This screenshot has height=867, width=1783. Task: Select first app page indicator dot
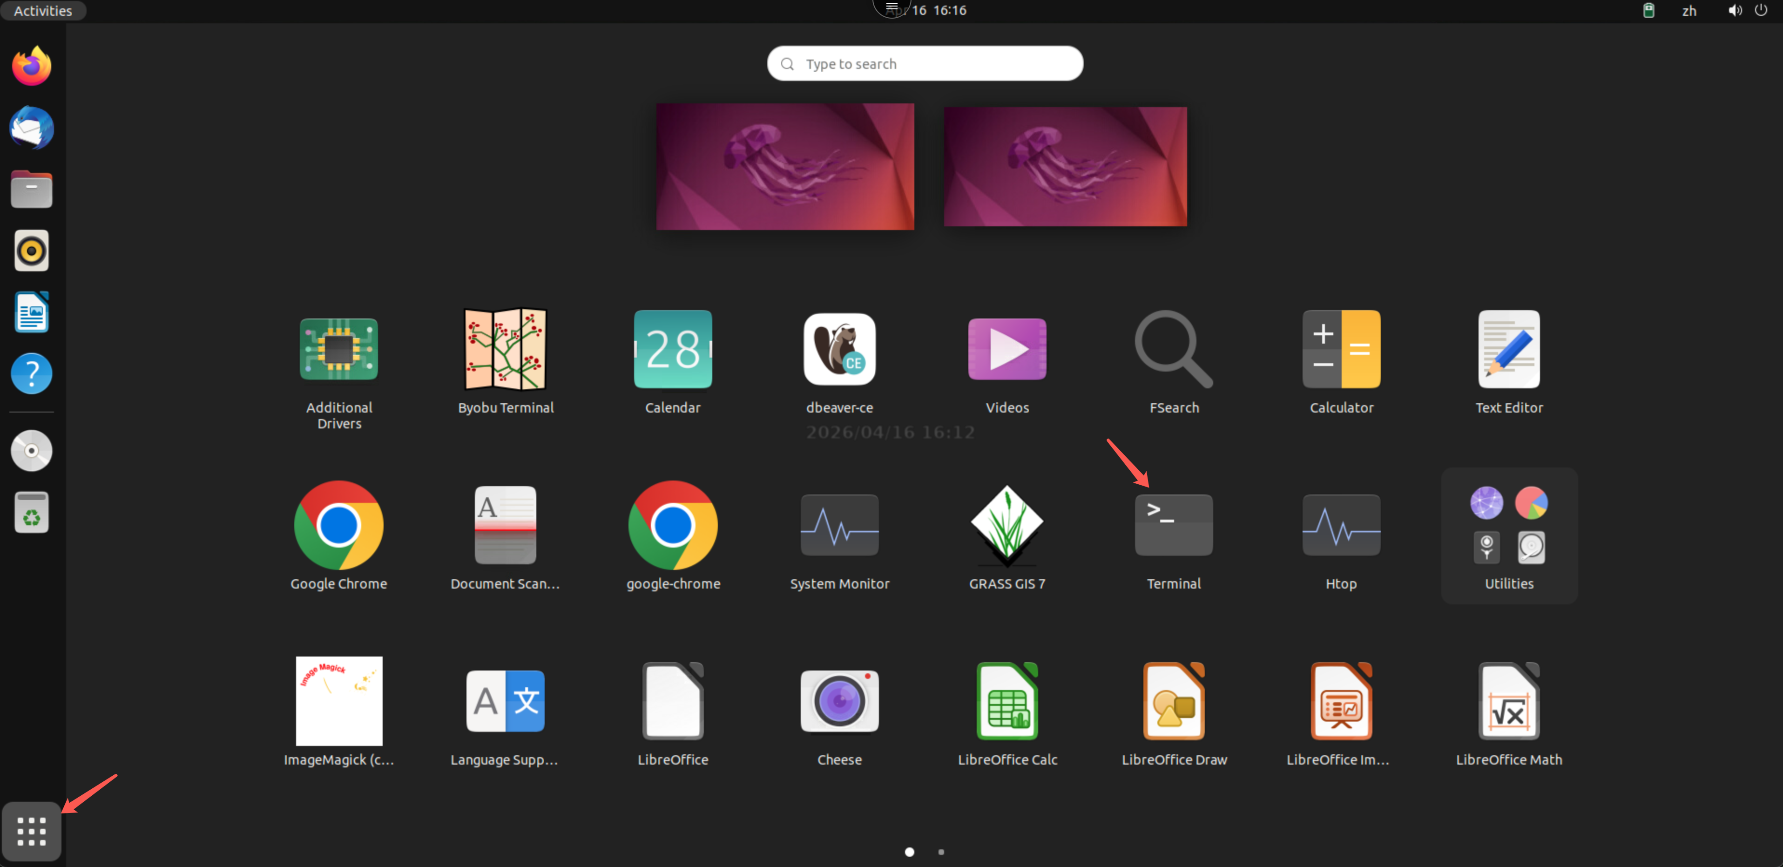pos(910,852)
